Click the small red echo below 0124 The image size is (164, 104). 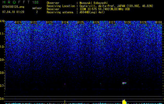[65, 84]
